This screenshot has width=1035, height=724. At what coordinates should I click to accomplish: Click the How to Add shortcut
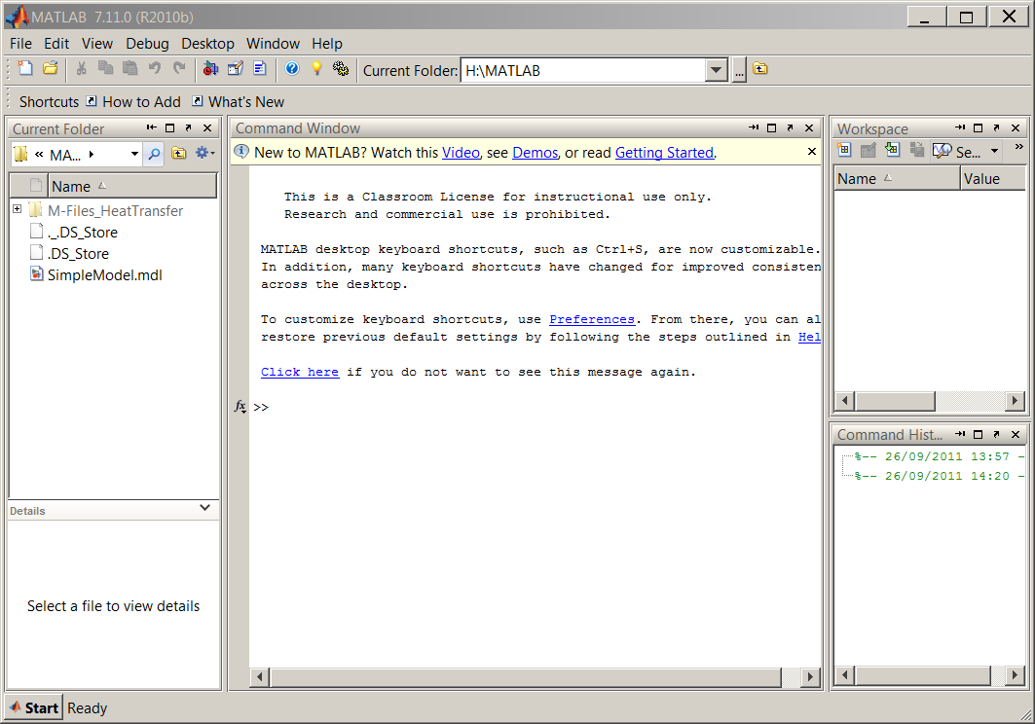(x=134, y=101)
